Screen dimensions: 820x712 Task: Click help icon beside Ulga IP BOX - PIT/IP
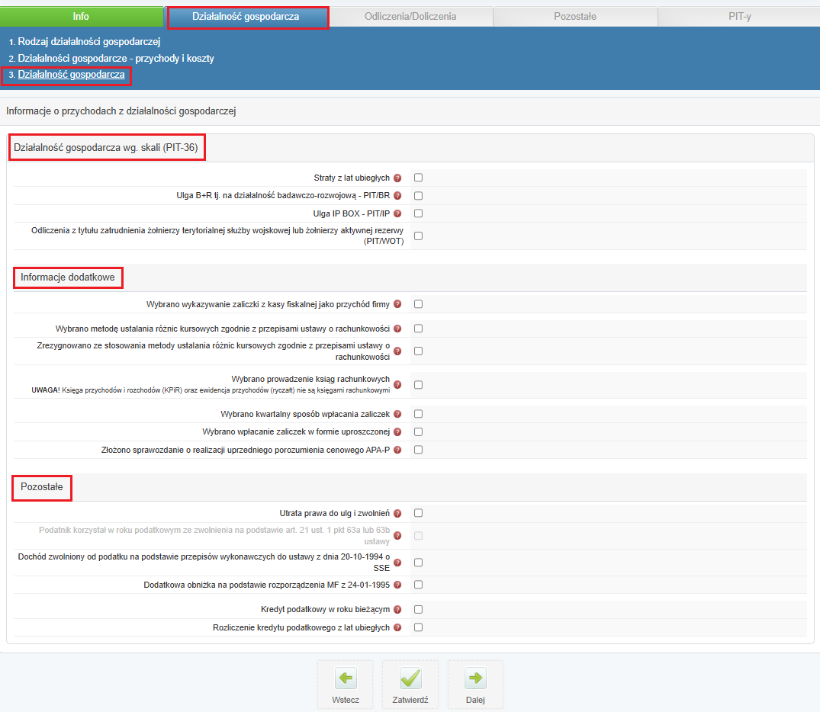[397, 213]
